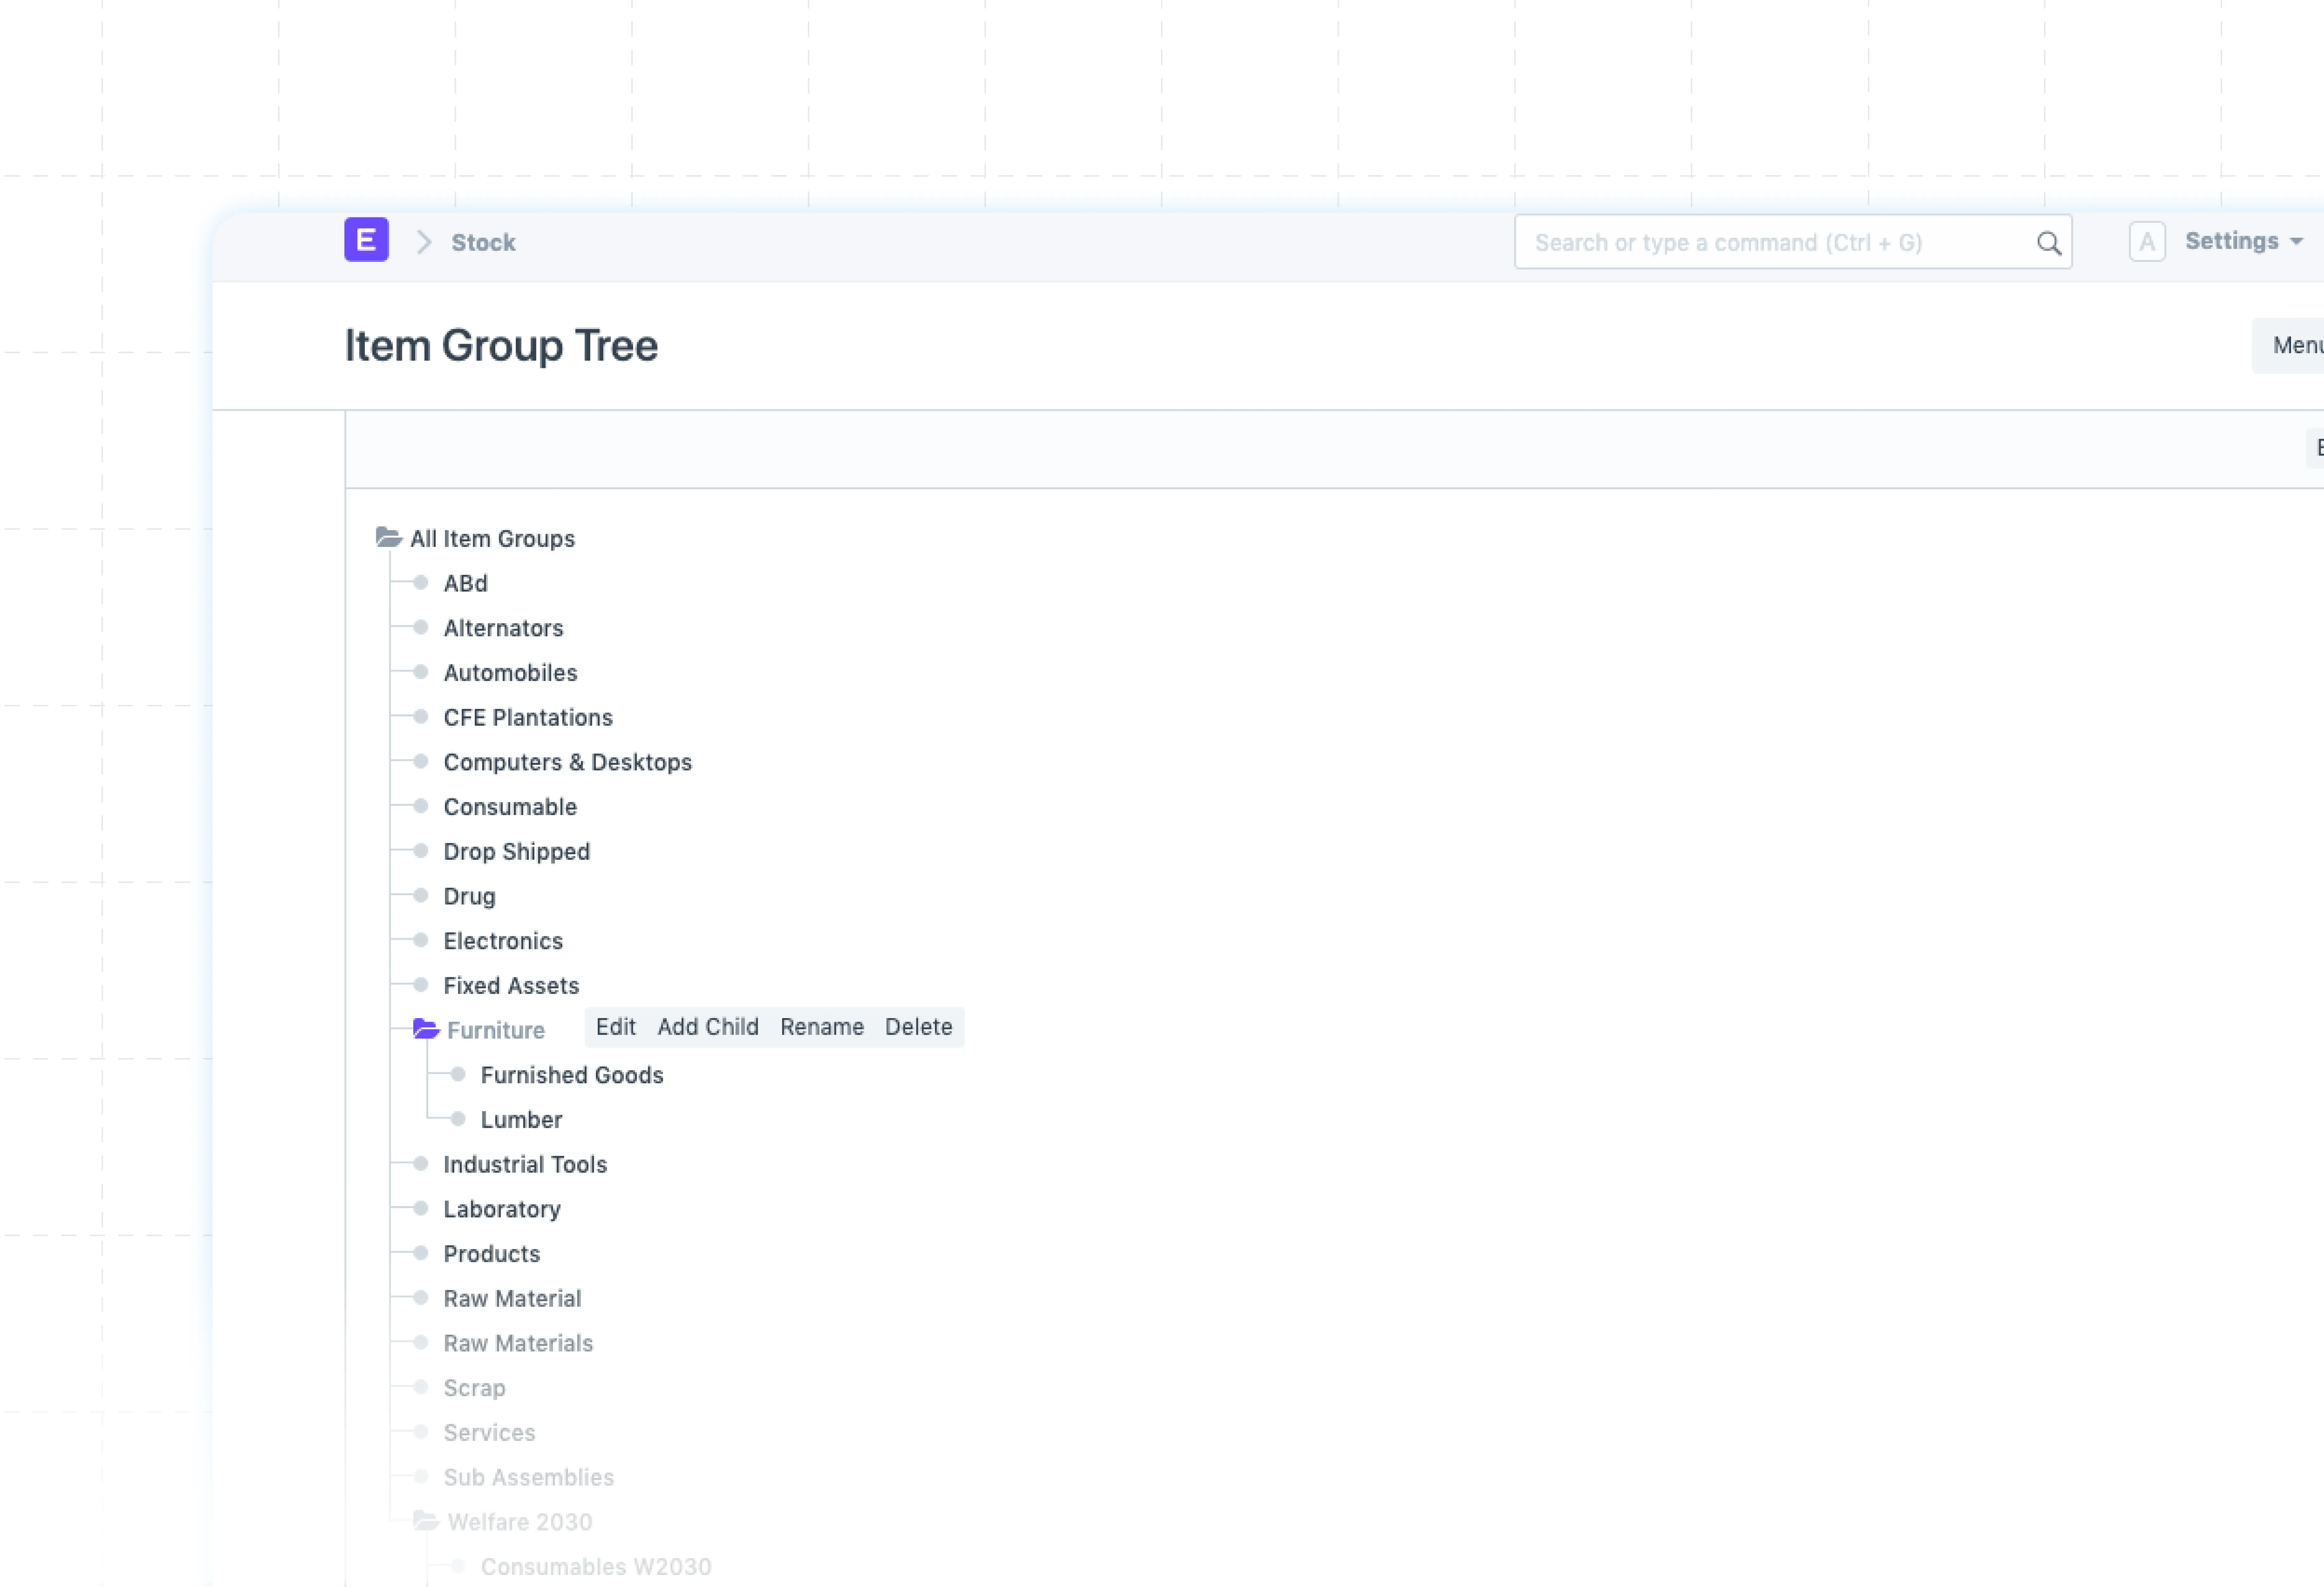Click the ERPNext purple E logo
Image resolution: width=2324 pixels, height=1587 pixels.
click(366, 240)
